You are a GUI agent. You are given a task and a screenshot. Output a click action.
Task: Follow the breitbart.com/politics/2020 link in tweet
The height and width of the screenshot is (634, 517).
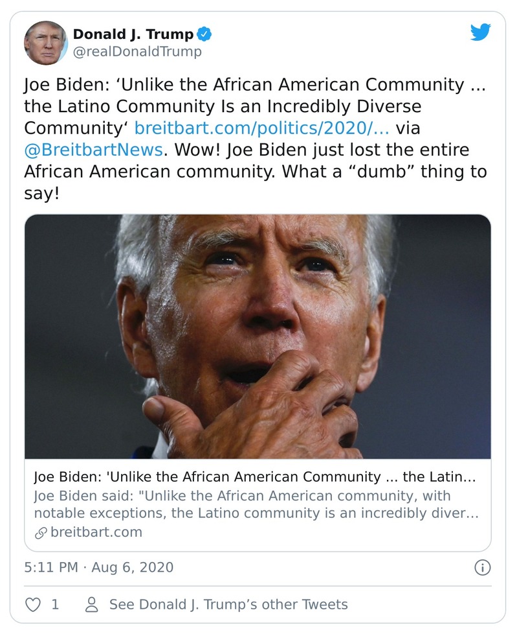[261, 128]
